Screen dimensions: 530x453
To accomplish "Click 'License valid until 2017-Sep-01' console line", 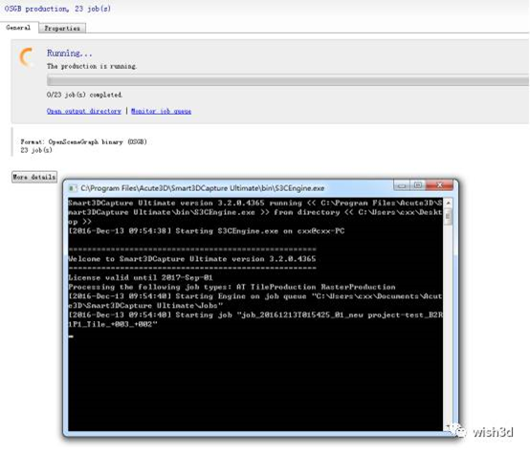I will click(x=141, y=278).
